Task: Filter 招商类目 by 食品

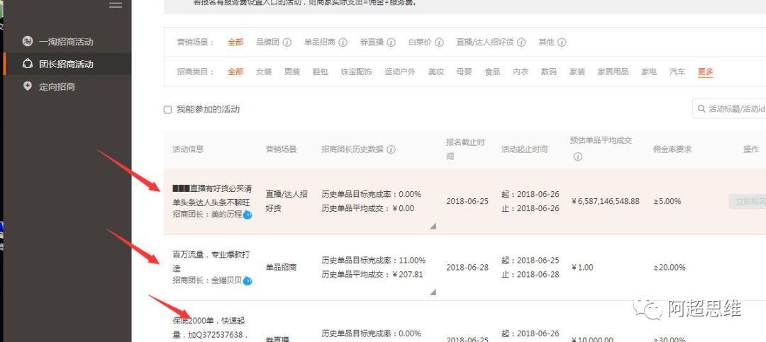Action: [x=492, y=72]
